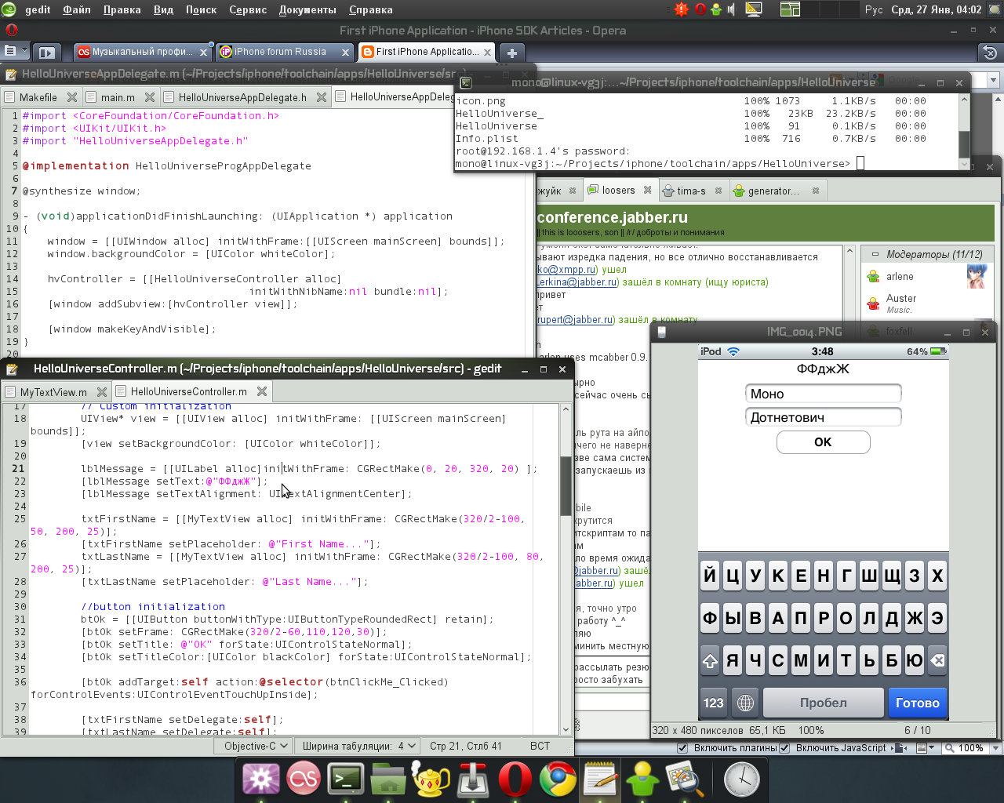Toggle the 'Включить плагины' checkbox

(x=682, y=748)
